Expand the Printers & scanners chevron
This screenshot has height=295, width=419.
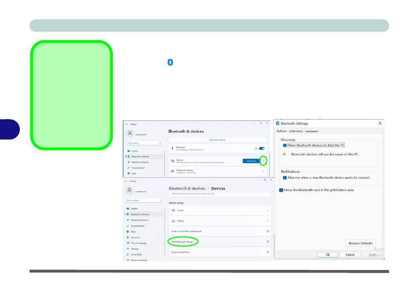pos(264,171)
